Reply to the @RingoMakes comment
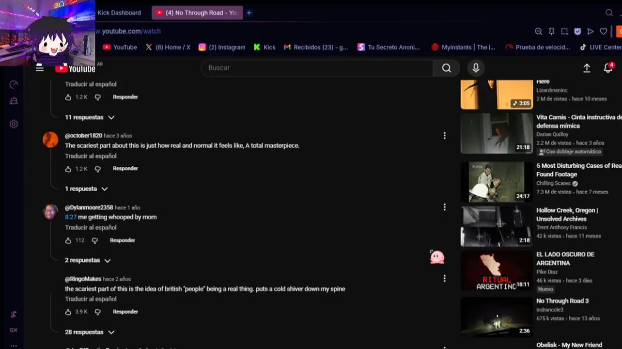The width and height of the screenshot is (622, 349). pos(125,312)
